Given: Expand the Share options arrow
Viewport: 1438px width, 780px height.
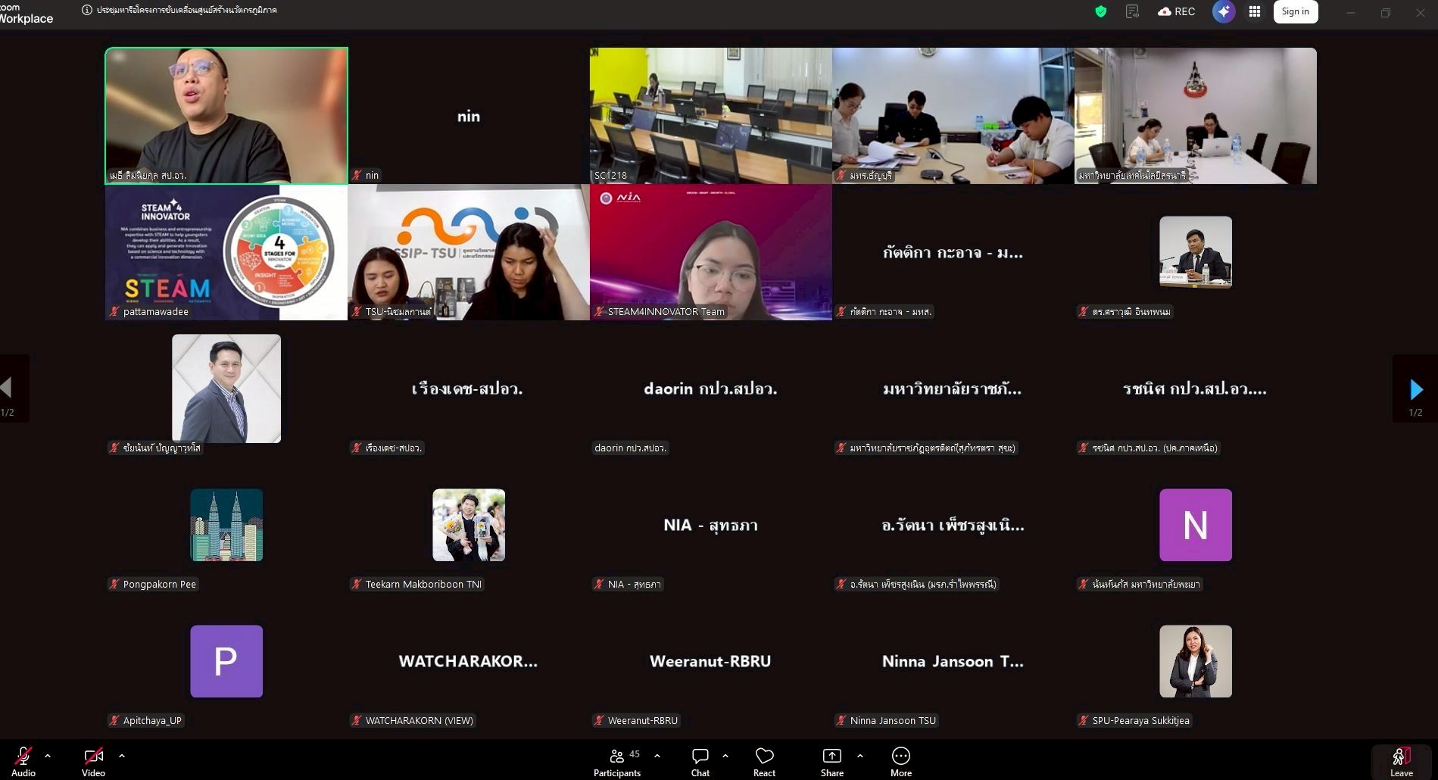Looking at the screenshot, I should 860,756.
